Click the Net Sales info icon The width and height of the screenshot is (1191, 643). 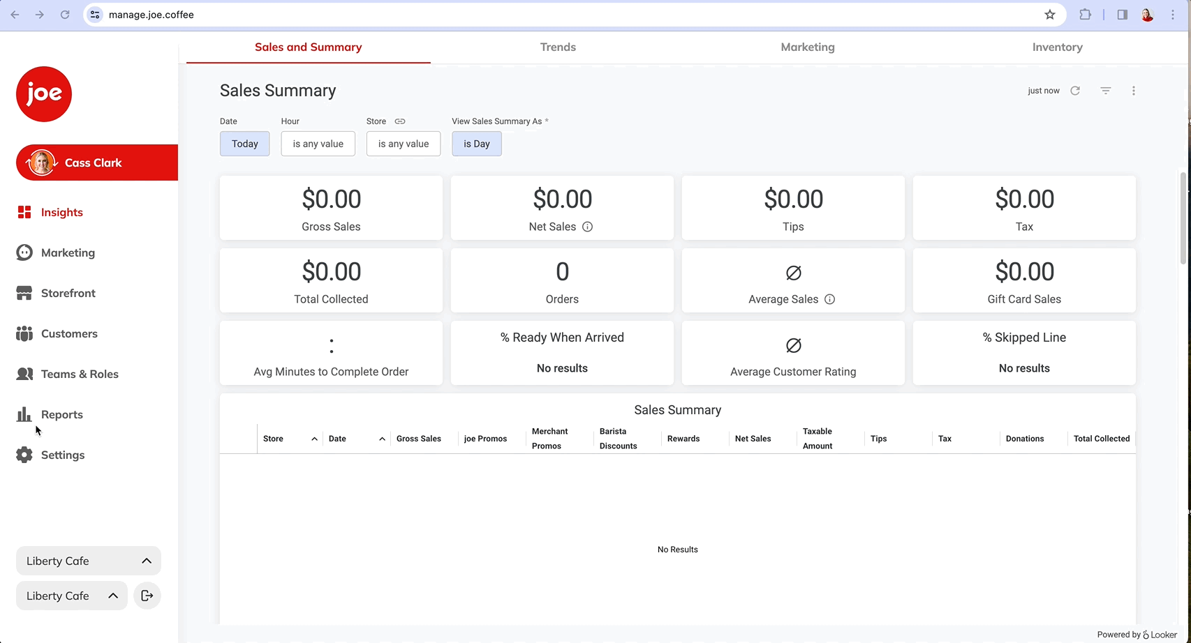tap(588, 227)
